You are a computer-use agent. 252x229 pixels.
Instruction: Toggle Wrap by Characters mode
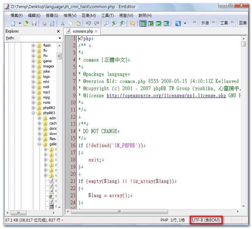point(150,24)
